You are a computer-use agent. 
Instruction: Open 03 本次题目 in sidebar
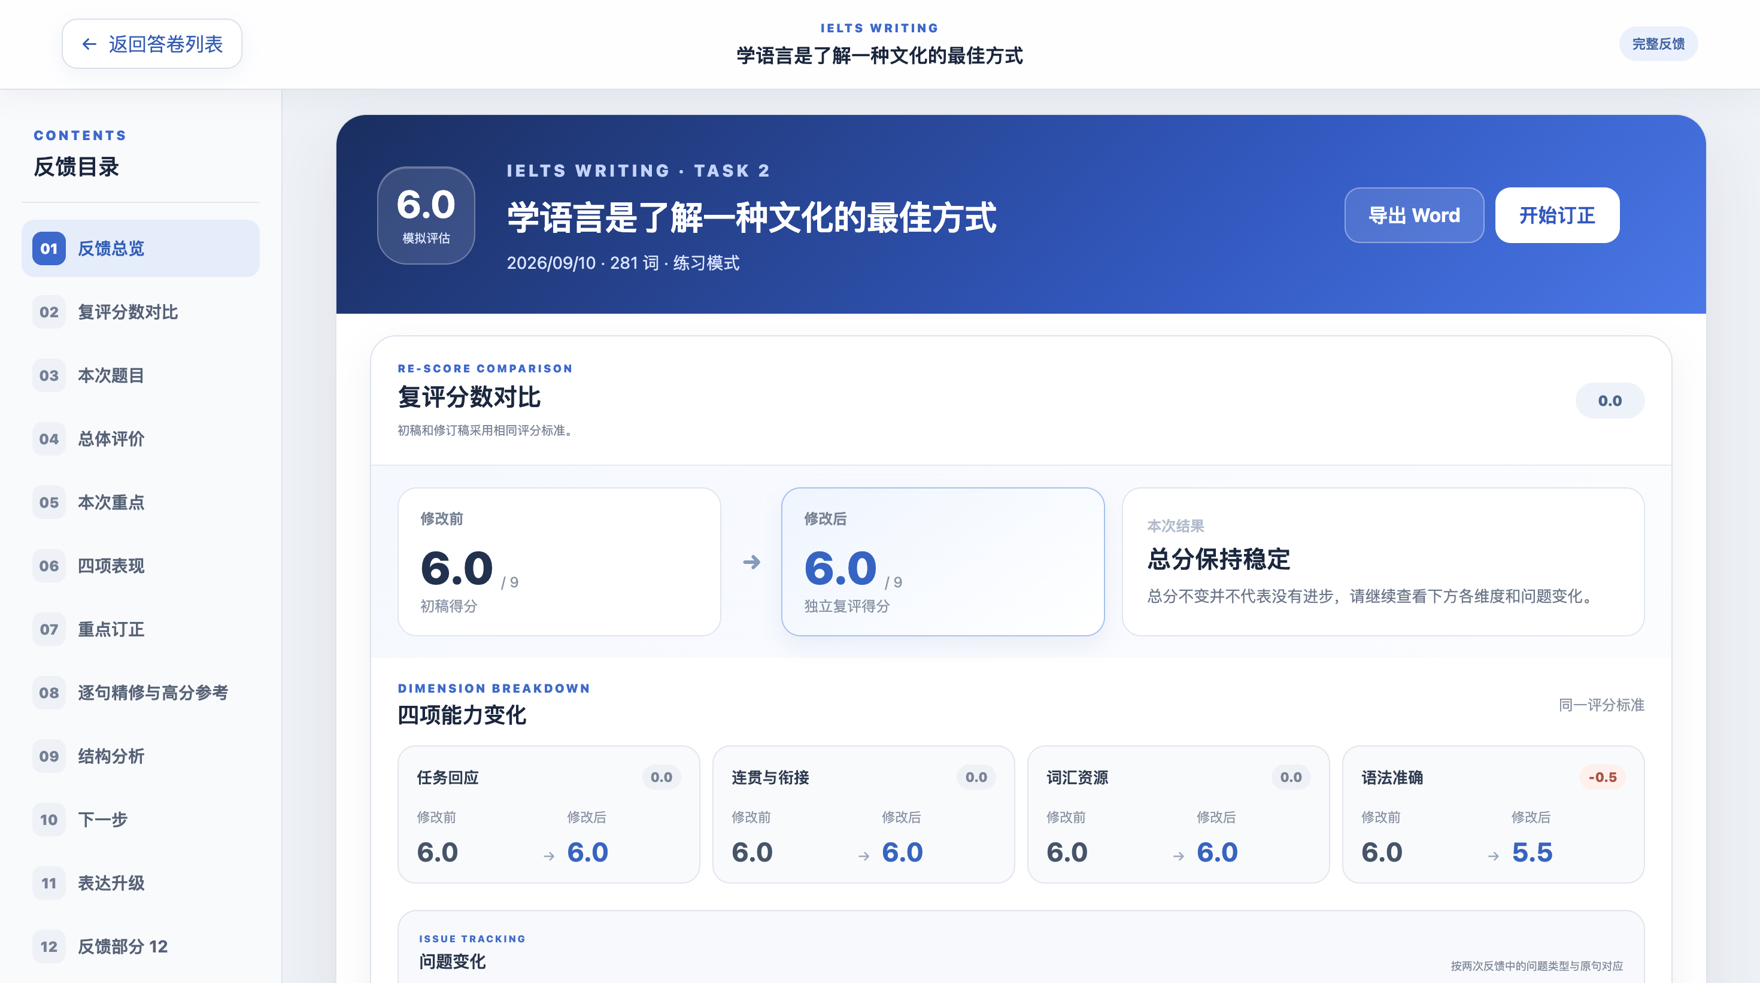click(x=141, y=376)
